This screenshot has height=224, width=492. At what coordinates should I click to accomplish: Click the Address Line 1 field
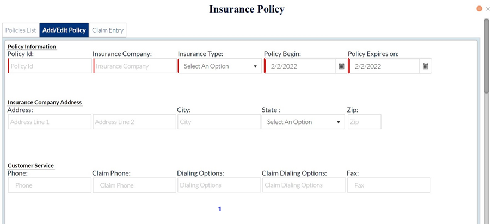50,122
